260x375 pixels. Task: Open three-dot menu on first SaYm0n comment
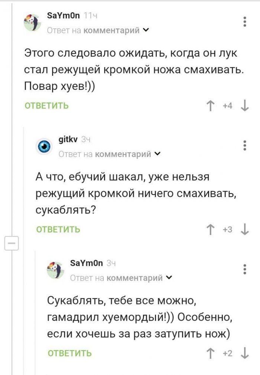pyautogui.click(x=244, y=22)
